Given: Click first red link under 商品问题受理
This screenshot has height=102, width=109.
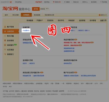Looking at the screenshot, I should [x=77, y=42].
